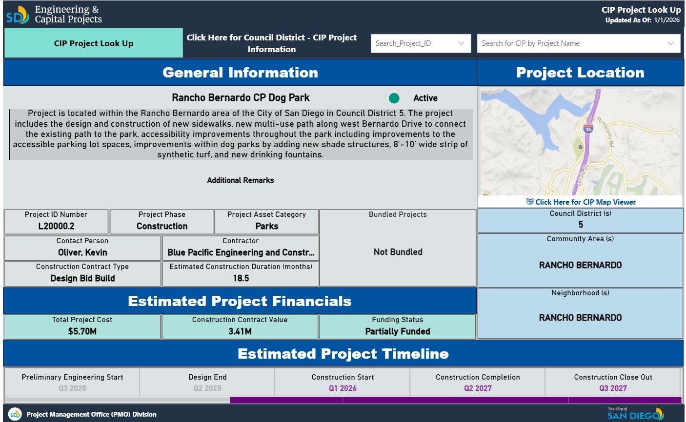Click the Construction Completion Q2 2027 milestone

point(478,383)
